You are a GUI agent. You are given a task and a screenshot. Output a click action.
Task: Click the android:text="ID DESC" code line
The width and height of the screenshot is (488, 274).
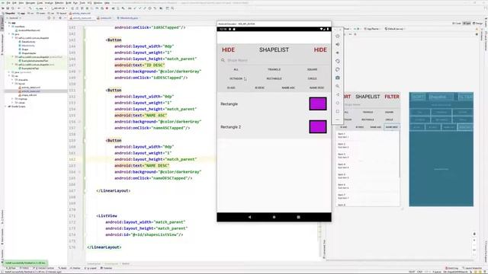[140, 65]
